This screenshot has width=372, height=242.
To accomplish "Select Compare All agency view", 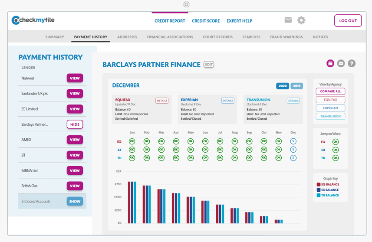I will [x=330, y=91].
